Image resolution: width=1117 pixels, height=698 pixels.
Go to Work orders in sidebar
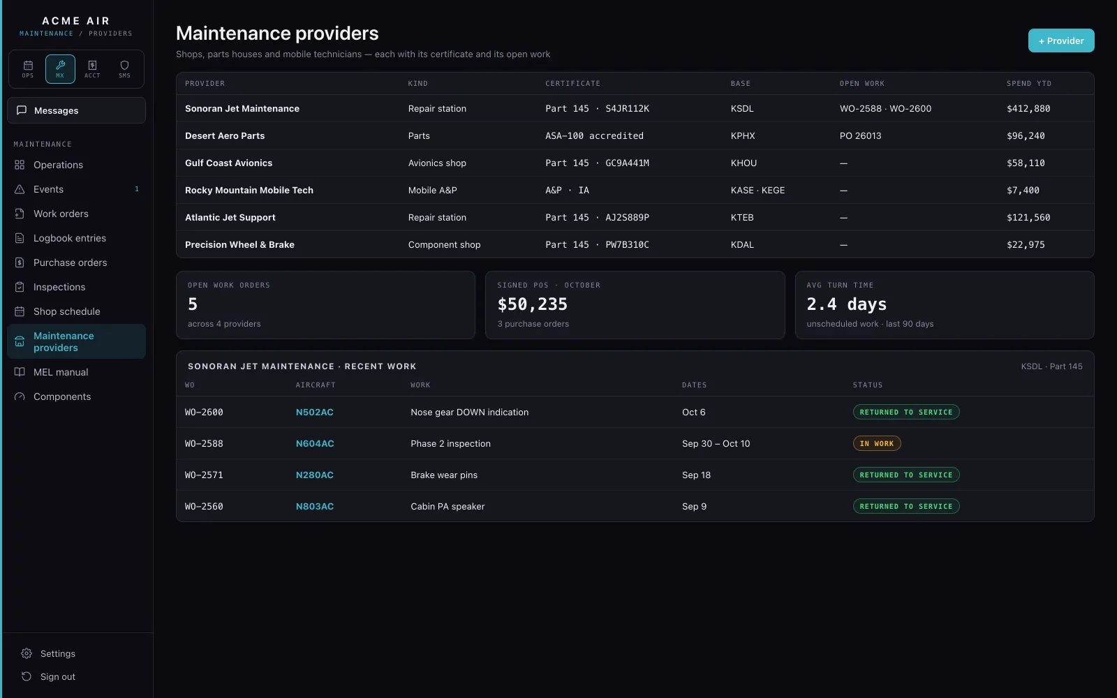point(77,214)
